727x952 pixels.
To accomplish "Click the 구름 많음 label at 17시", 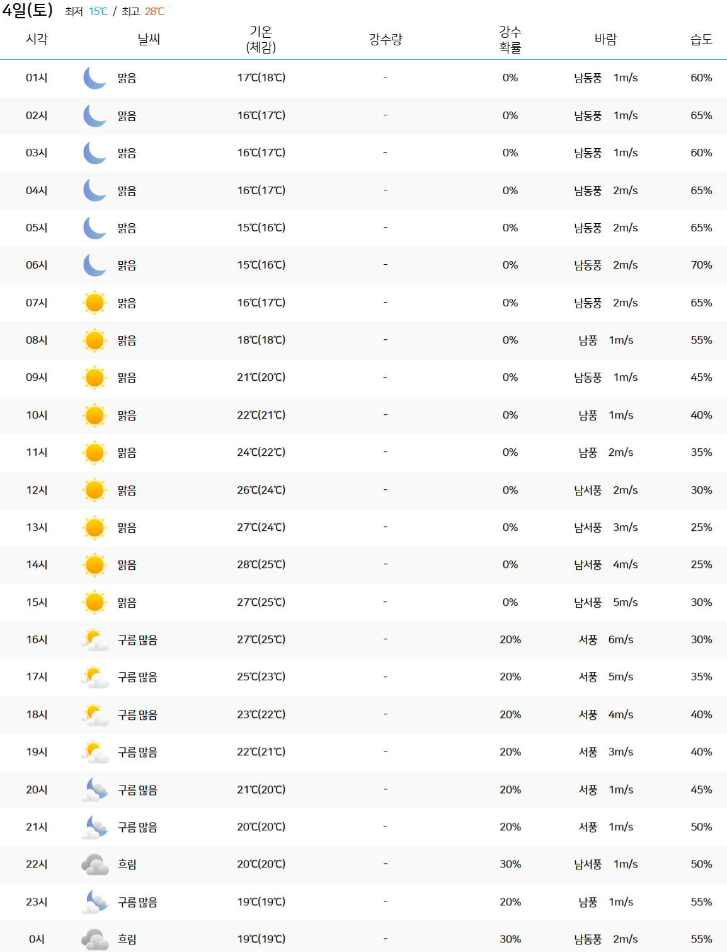I will (x=137, y=677).
